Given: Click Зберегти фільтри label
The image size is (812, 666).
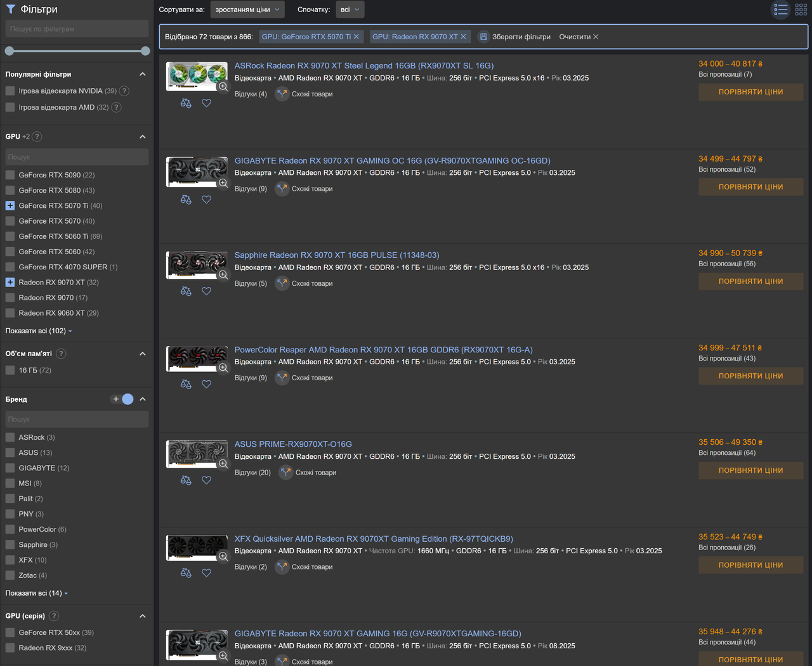Looking at the screenshot, I should click(x=521, y=37).
